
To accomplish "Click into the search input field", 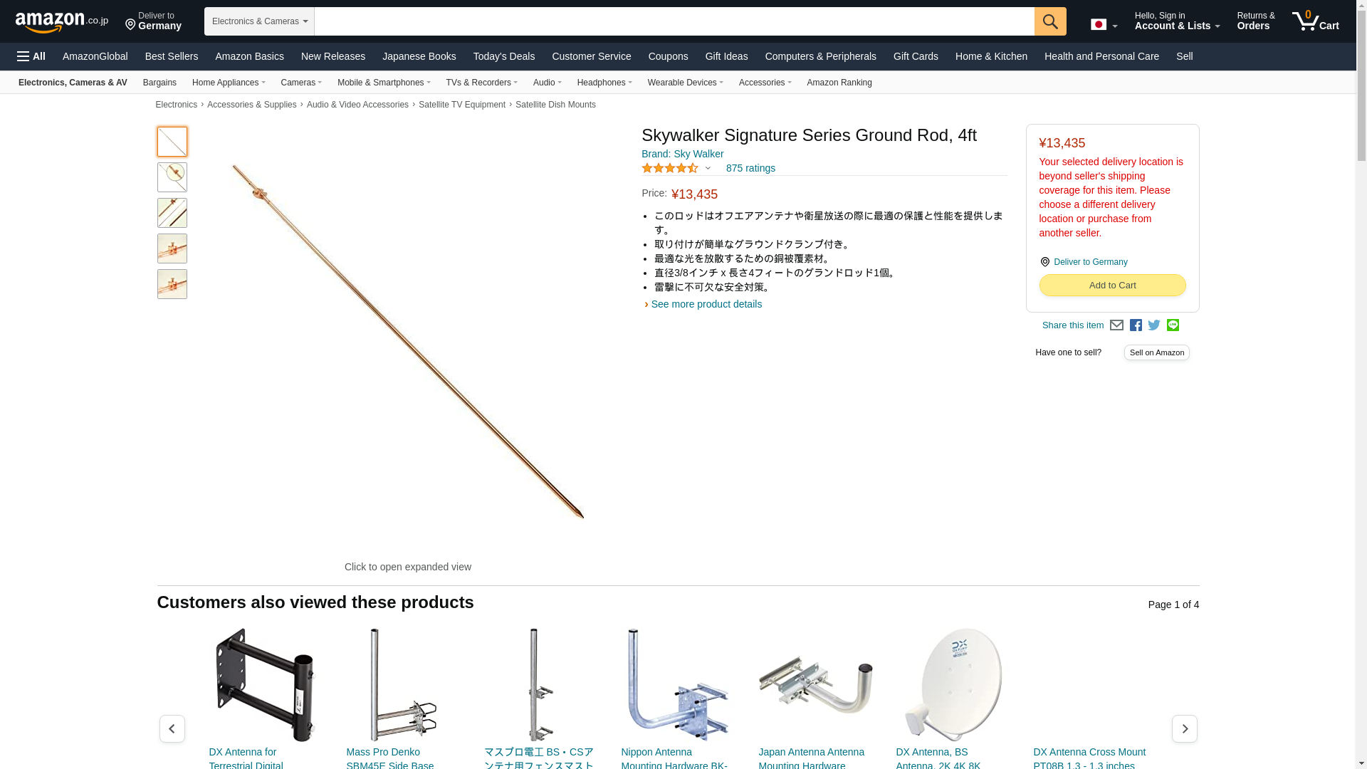I will 674,21.
